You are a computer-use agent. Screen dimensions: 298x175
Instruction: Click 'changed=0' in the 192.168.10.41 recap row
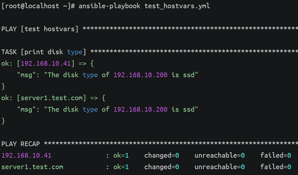[x=162, y=155]
